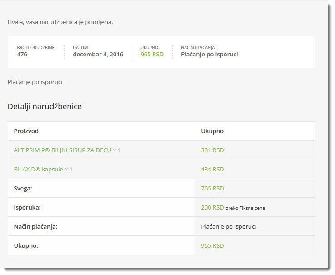Screen dimensions: 335x275
Task: Click the DATUM label
Action: click(81, 47)
